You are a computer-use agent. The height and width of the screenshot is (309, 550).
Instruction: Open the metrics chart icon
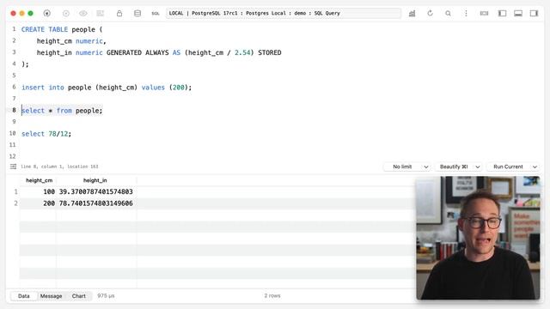click(412, 14)
